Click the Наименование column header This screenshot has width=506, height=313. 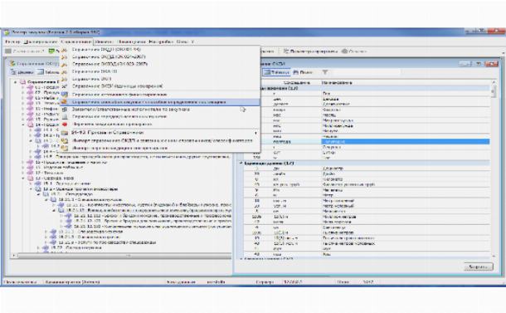tap(337, 83)
